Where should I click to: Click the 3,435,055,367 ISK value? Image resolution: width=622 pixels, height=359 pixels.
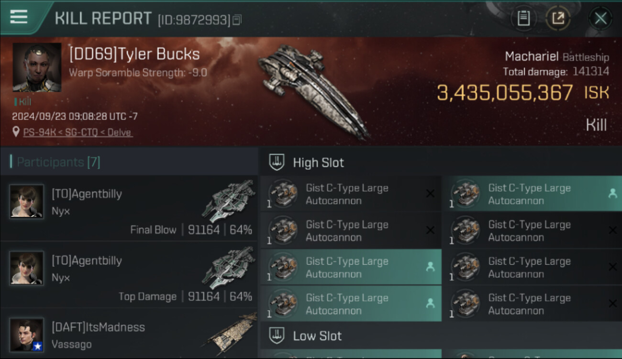[x=505, y=93]
